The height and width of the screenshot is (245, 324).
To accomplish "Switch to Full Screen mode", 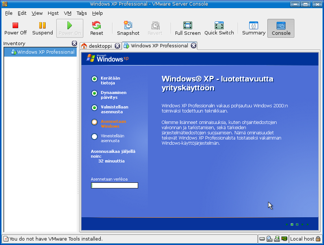I will [188, 28].
